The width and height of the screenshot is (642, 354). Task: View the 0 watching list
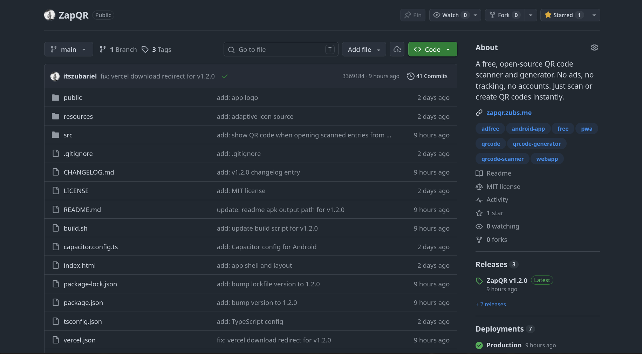click(498, 226)
